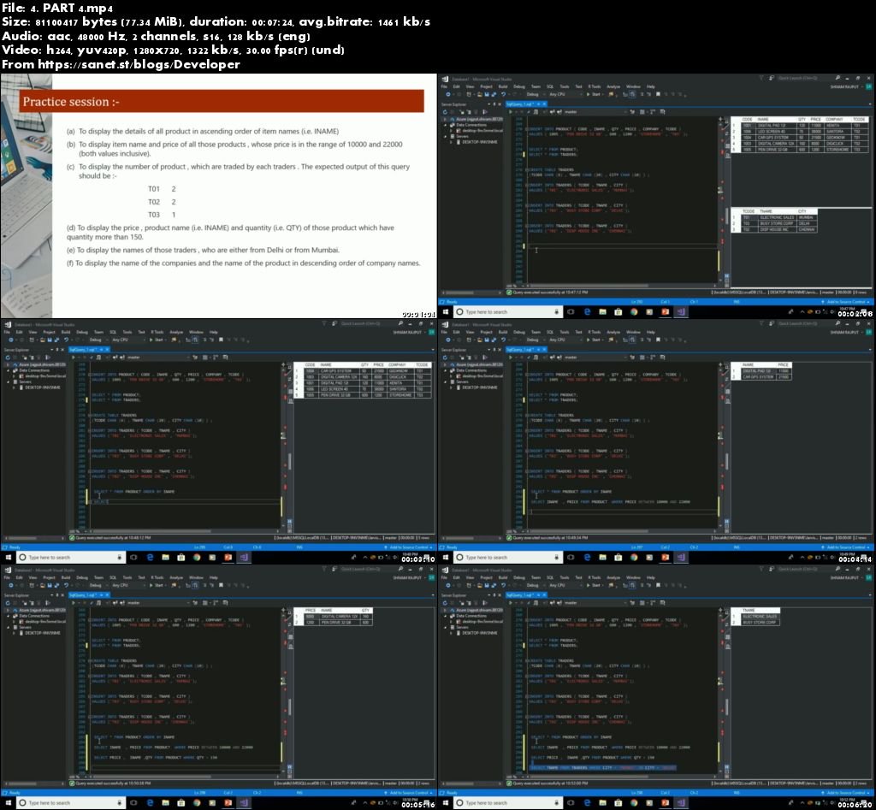Click Visual Studio taskbar icon in 00:06:20 frame
The image size is (876, 810).
point(681,803)
